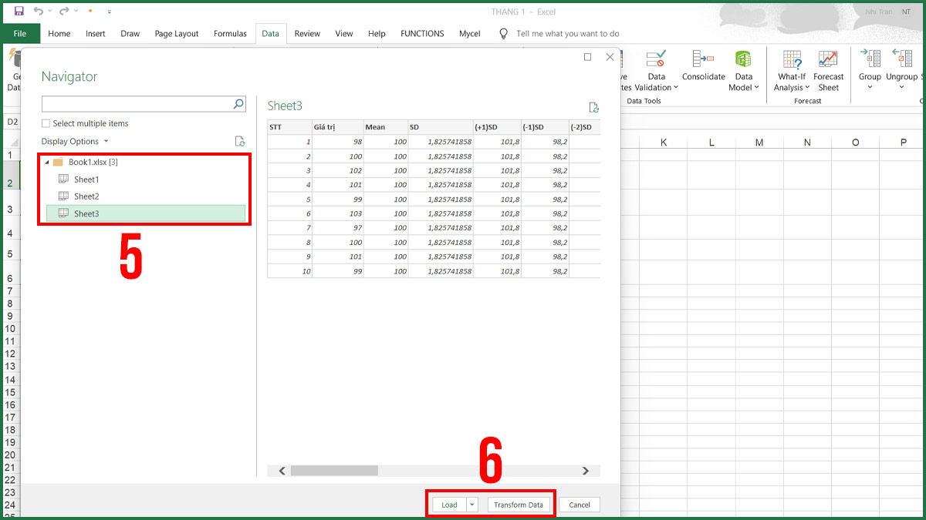Select Sheet1 in the Navigator tree
Image resolution: width=926 pixels, height=520 pixels.
(86, 179)
